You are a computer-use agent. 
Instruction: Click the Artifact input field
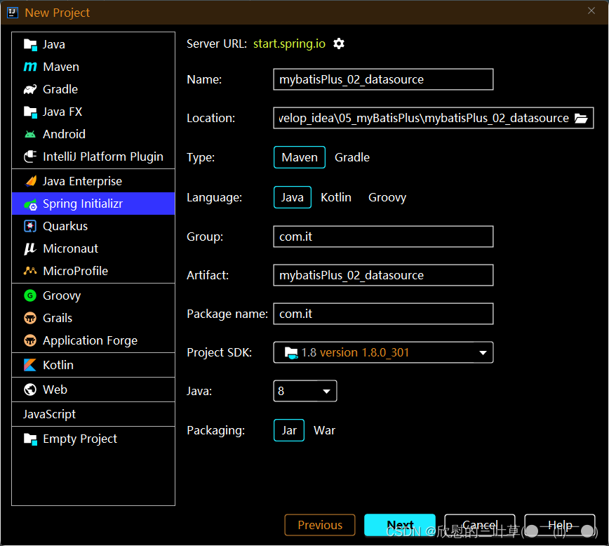point(383,276)
